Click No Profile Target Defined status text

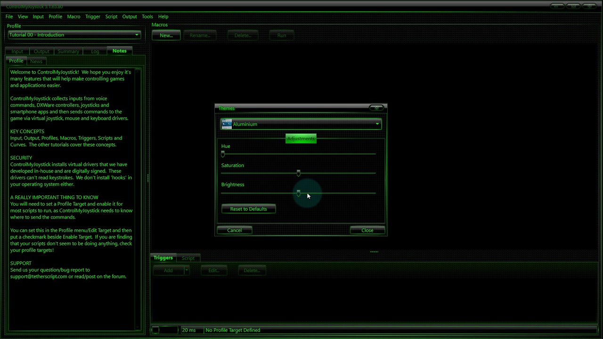[233, 330]
